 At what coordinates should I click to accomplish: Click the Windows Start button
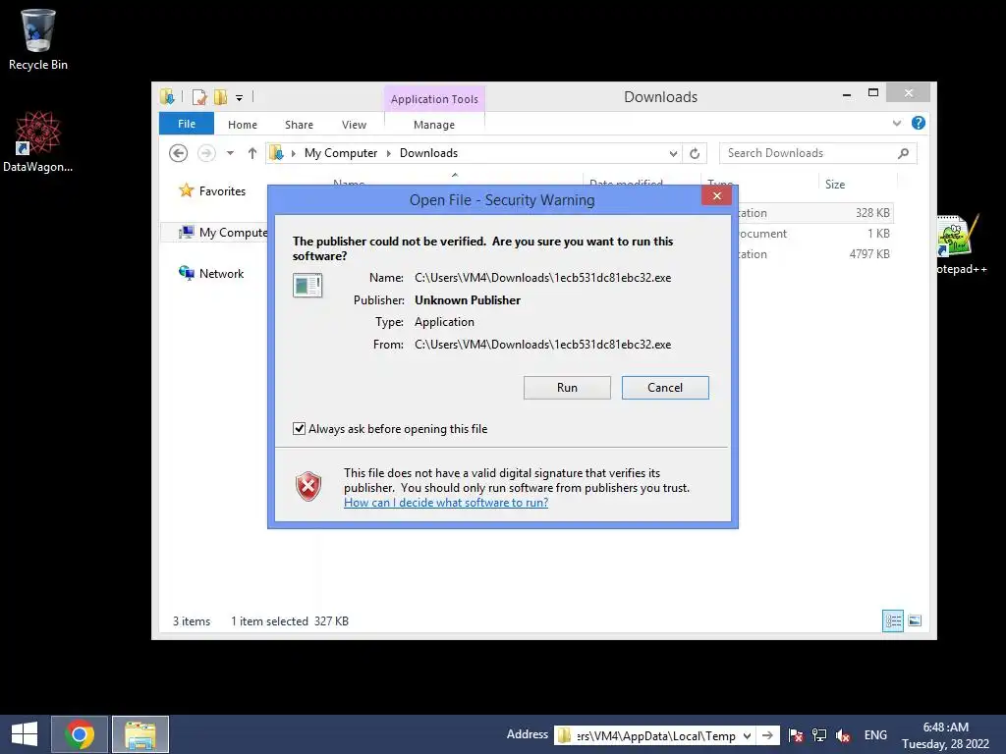[x=25, y=734]
